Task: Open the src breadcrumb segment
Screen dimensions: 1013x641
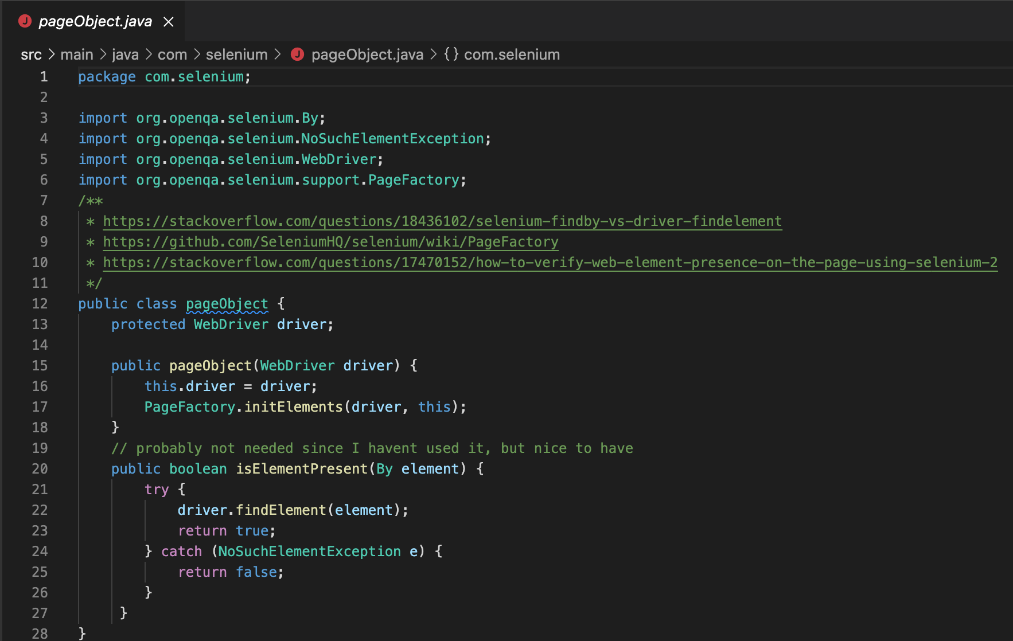Action: [31, 54]
